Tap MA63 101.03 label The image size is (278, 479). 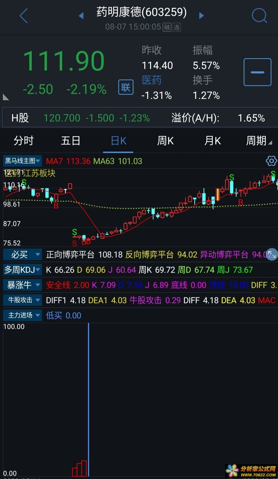click(x=118, y=161)
